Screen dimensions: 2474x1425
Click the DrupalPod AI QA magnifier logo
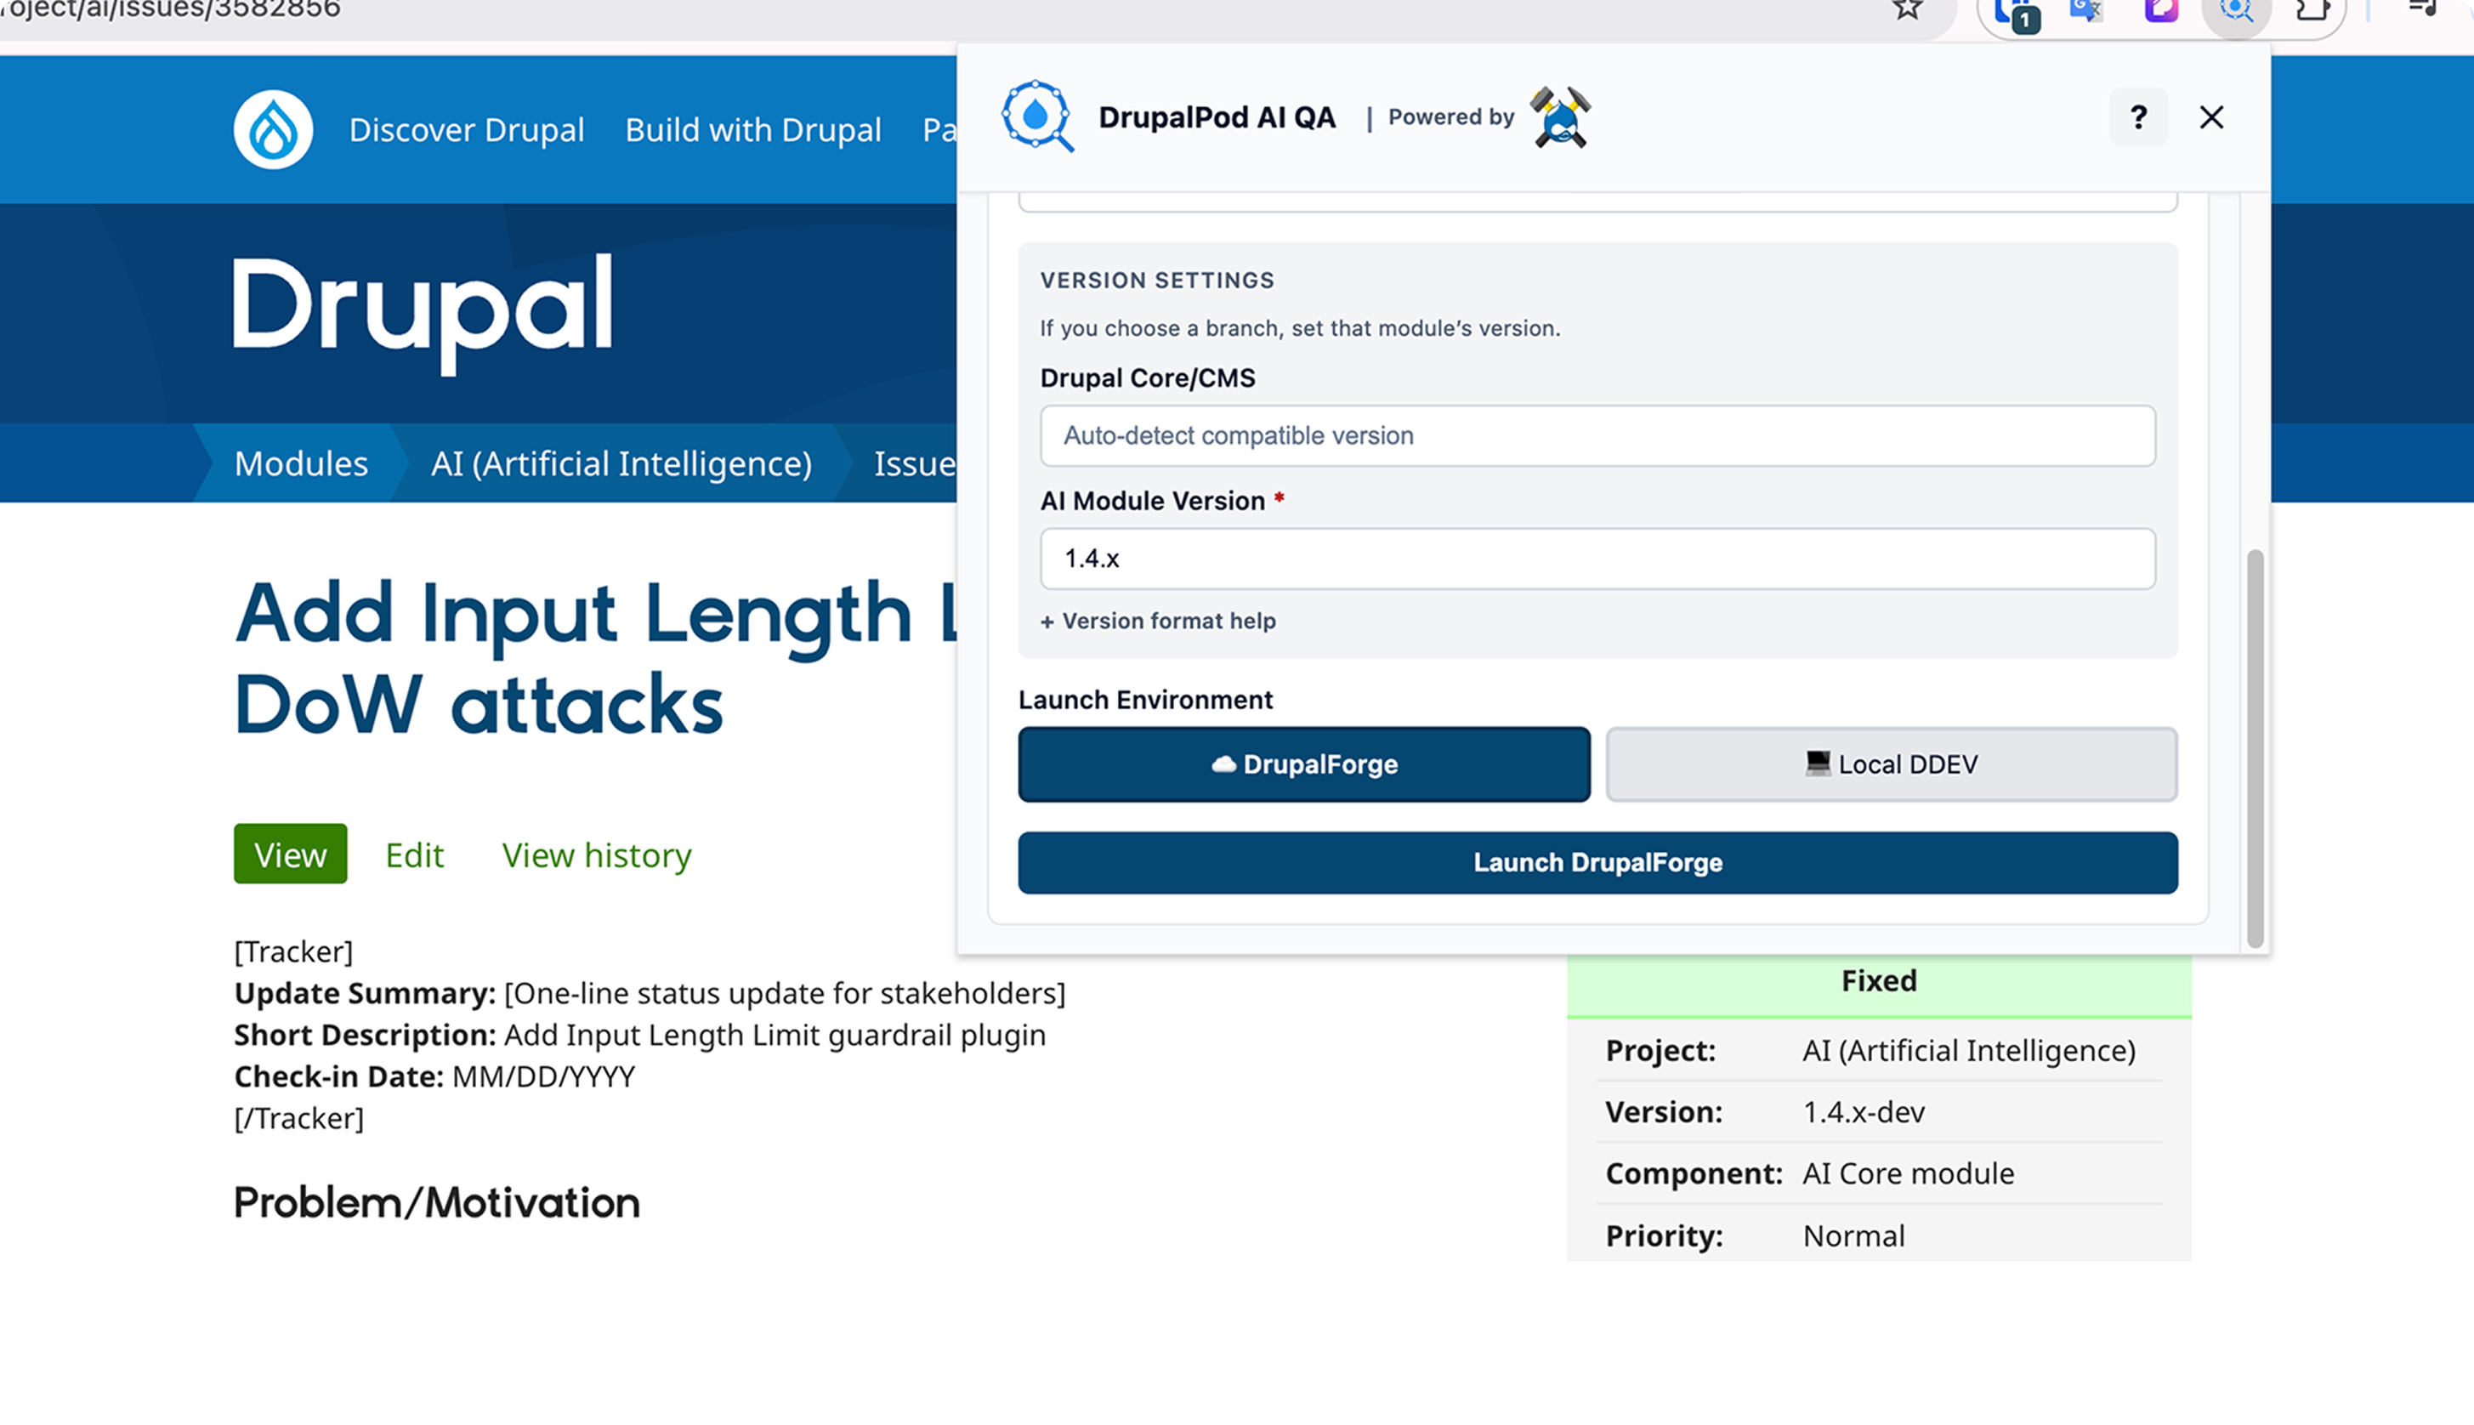coord(1036,116)
